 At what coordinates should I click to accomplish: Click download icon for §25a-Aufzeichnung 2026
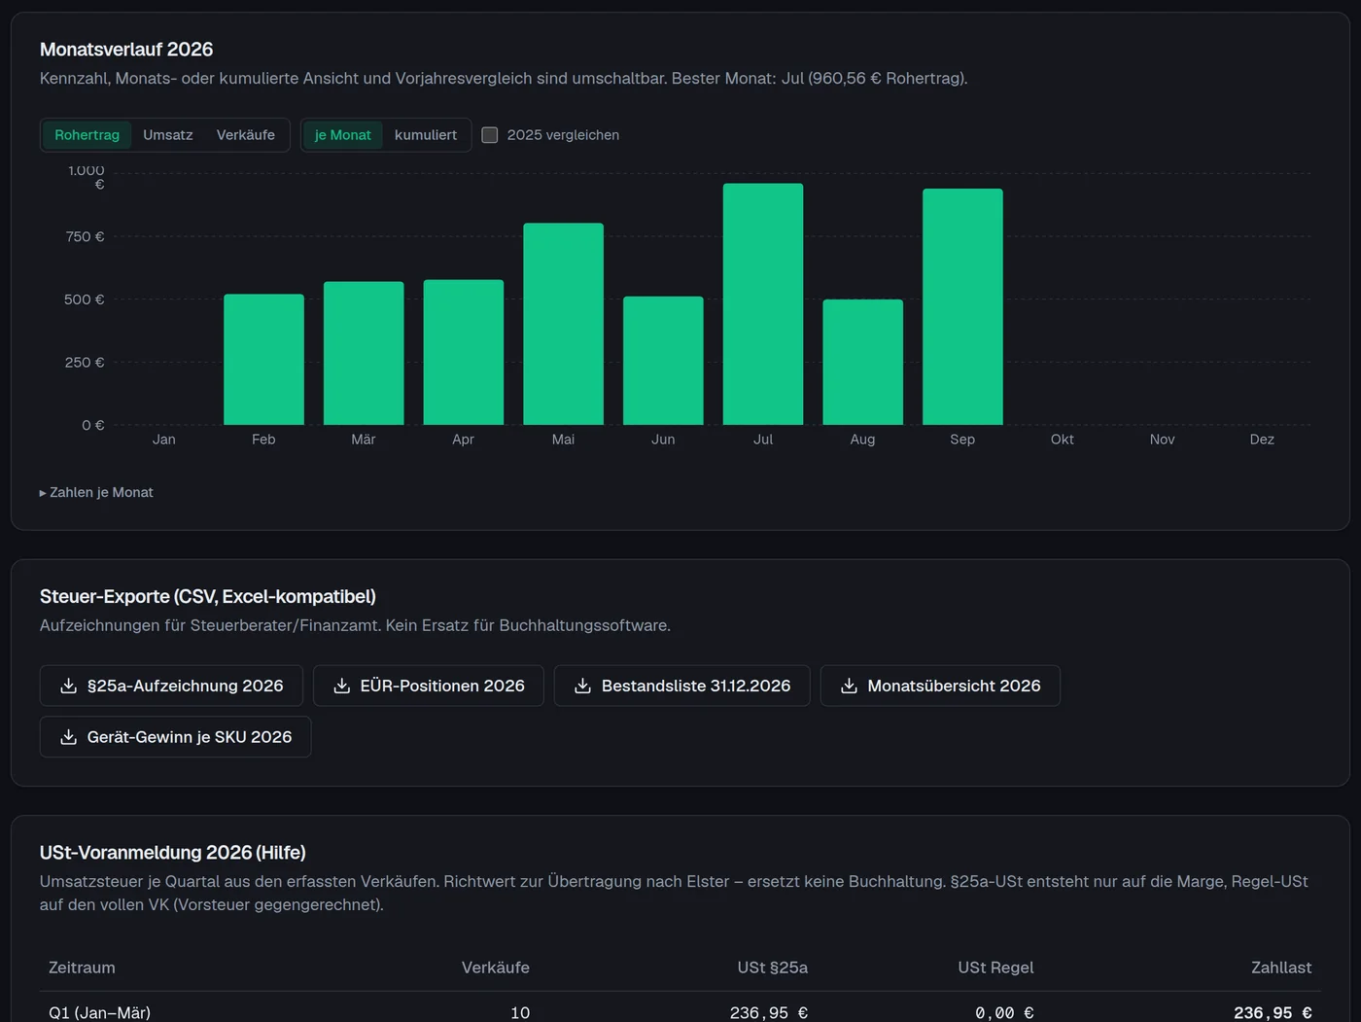coord(68,686)
